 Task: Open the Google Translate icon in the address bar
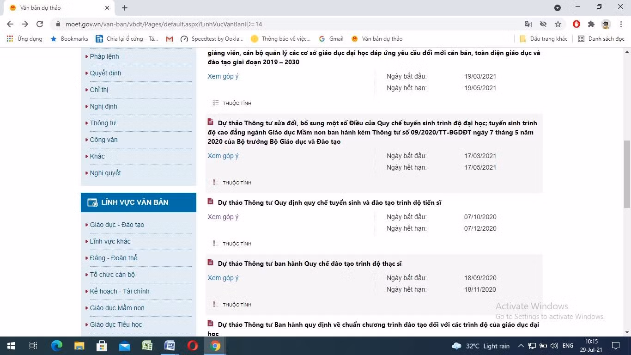tap(528, 24)
